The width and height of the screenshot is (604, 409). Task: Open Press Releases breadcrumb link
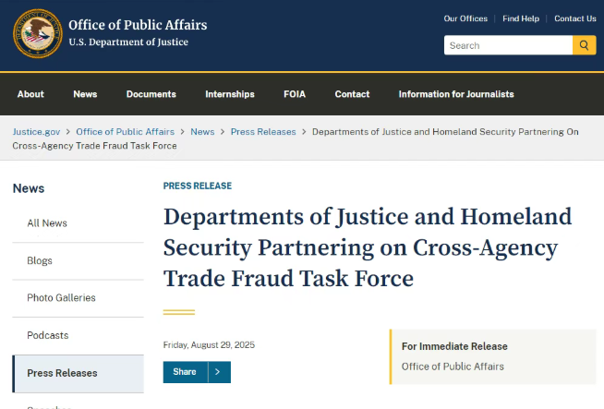[x=263, y=132]
